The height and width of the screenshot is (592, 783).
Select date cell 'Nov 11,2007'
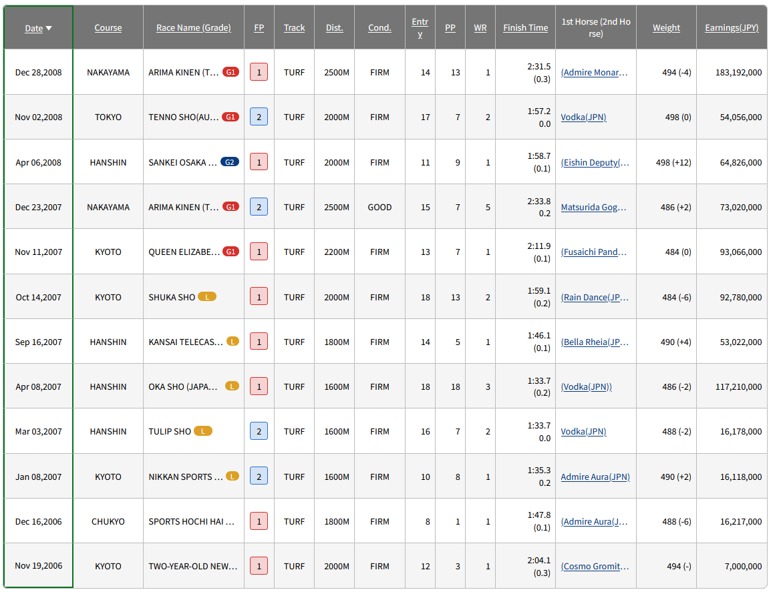pyautogui.click(x=39, y=252)
